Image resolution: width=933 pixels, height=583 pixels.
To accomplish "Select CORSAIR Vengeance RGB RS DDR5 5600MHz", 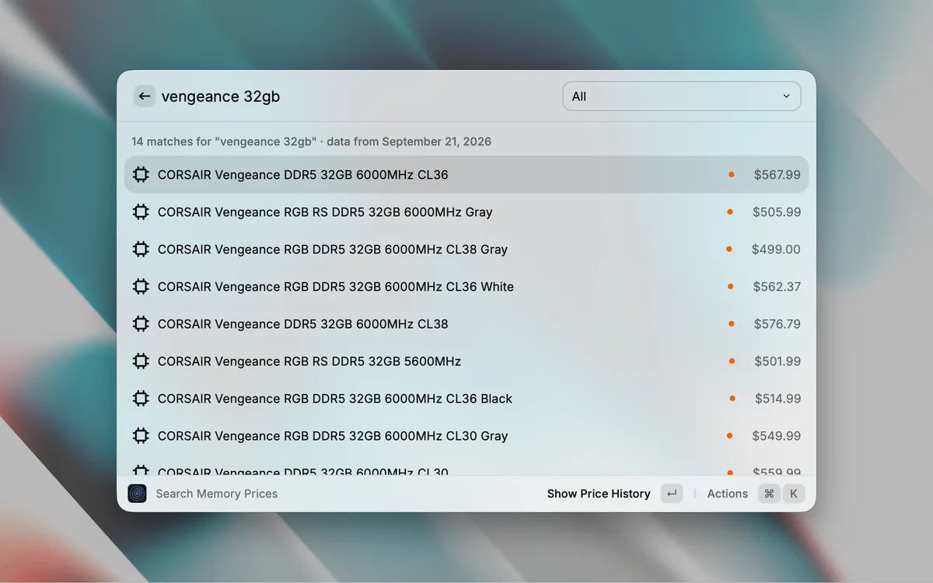I will point(466,361).
